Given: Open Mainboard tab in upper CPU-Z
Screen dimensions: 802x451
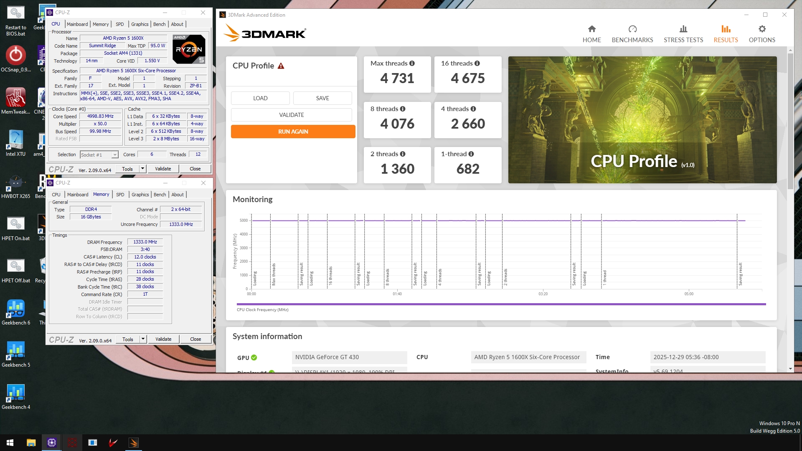Looking at the screenshot, I should (77, 24).
